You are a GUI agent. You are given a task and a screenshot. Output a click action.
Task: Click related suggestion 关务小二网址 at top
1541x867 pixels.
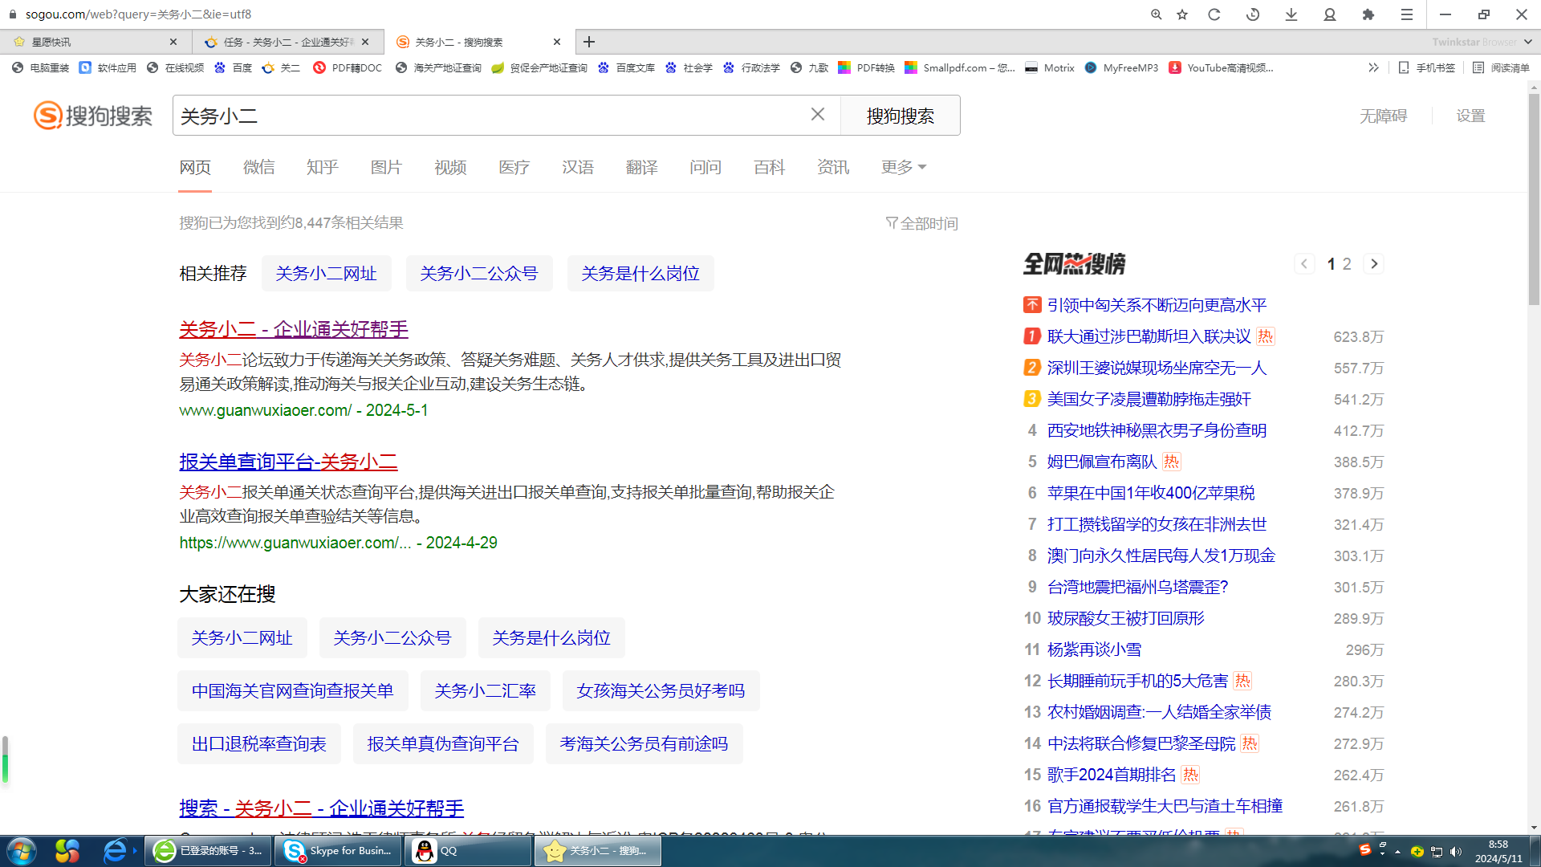point(326,274)
